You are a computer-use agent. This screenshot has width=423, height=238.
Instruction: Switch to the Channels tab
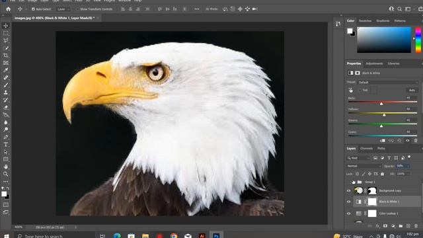point(366,148)
